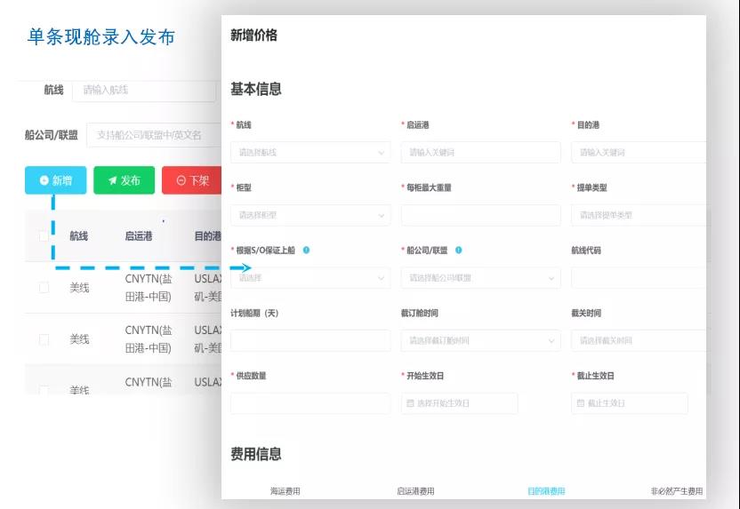Viewport: 740px width, 509px height.
Task: Focus the 启运港 keyword input field
Action: [x=480, y=153]
